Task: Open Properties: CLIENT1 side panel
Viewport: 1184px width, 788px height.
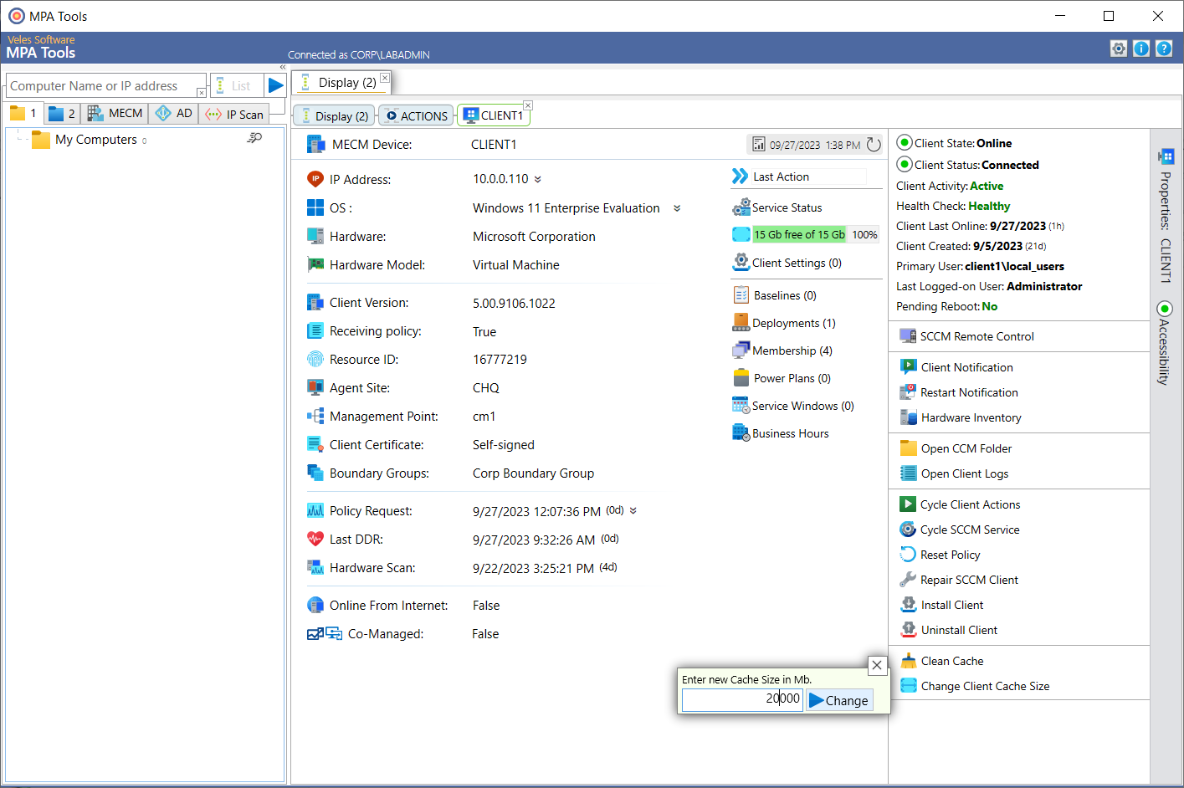Action: click(x=1165, y=215)
